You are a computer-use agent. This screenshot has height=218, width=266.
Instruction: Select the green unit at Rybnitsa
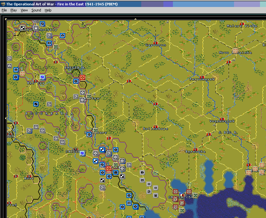89,96
